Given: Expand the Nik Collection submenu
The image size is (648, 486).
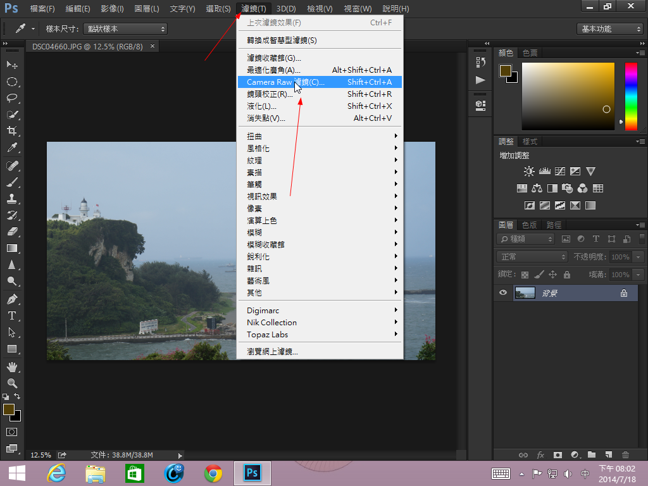Looking at the screenshot, I should [320, 322].
